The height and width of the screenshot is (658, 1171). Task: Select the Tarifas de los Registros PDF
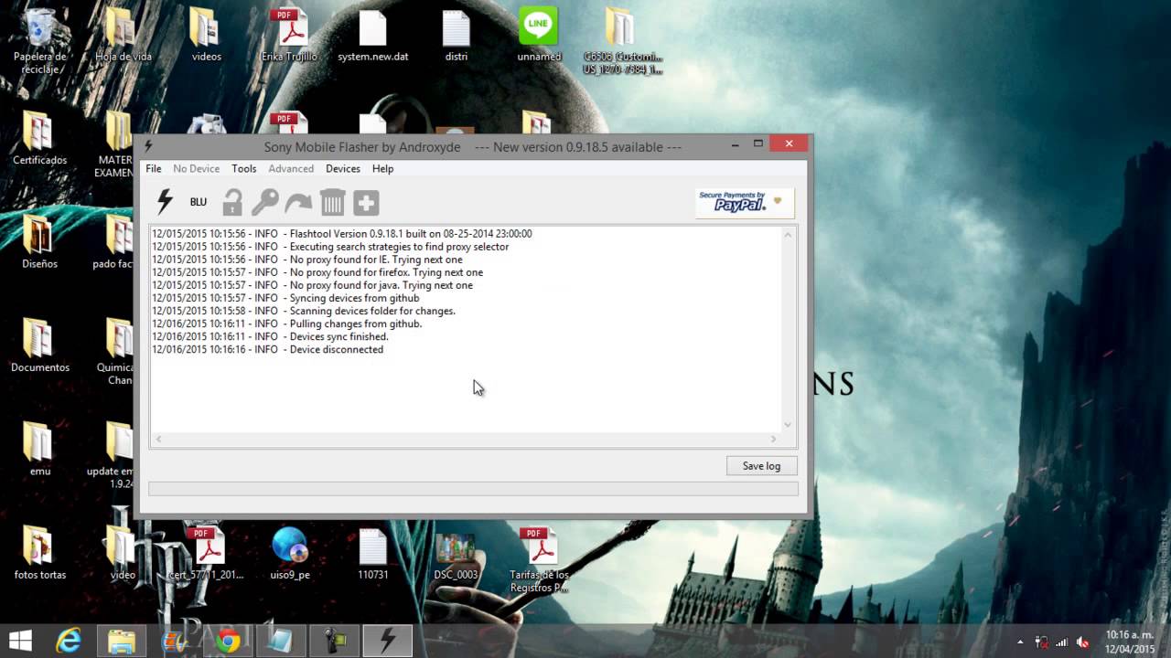pyautogui.click(x=539, y=559)
